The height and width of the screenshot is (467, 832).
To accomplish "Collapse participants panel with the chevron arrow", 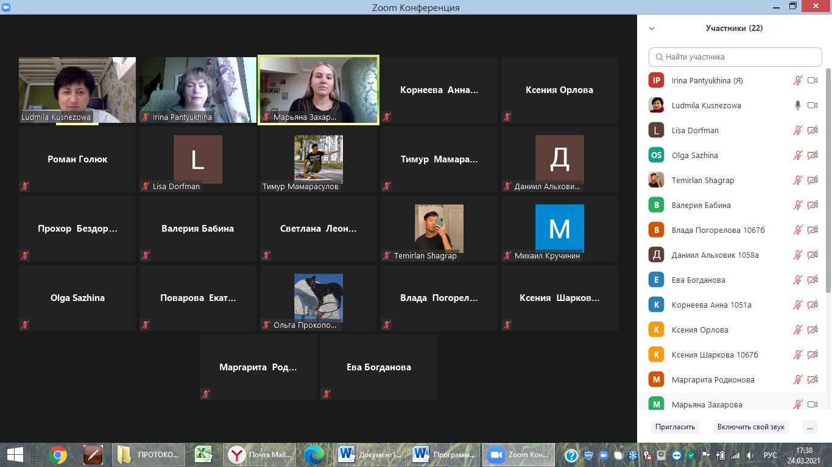I will tap(652, 29).
